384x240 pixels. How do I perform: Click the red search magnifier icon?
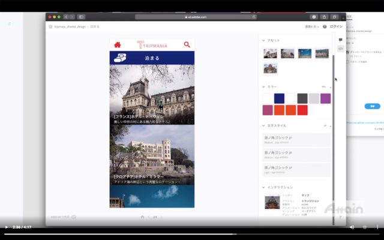(x=187, y=44)
